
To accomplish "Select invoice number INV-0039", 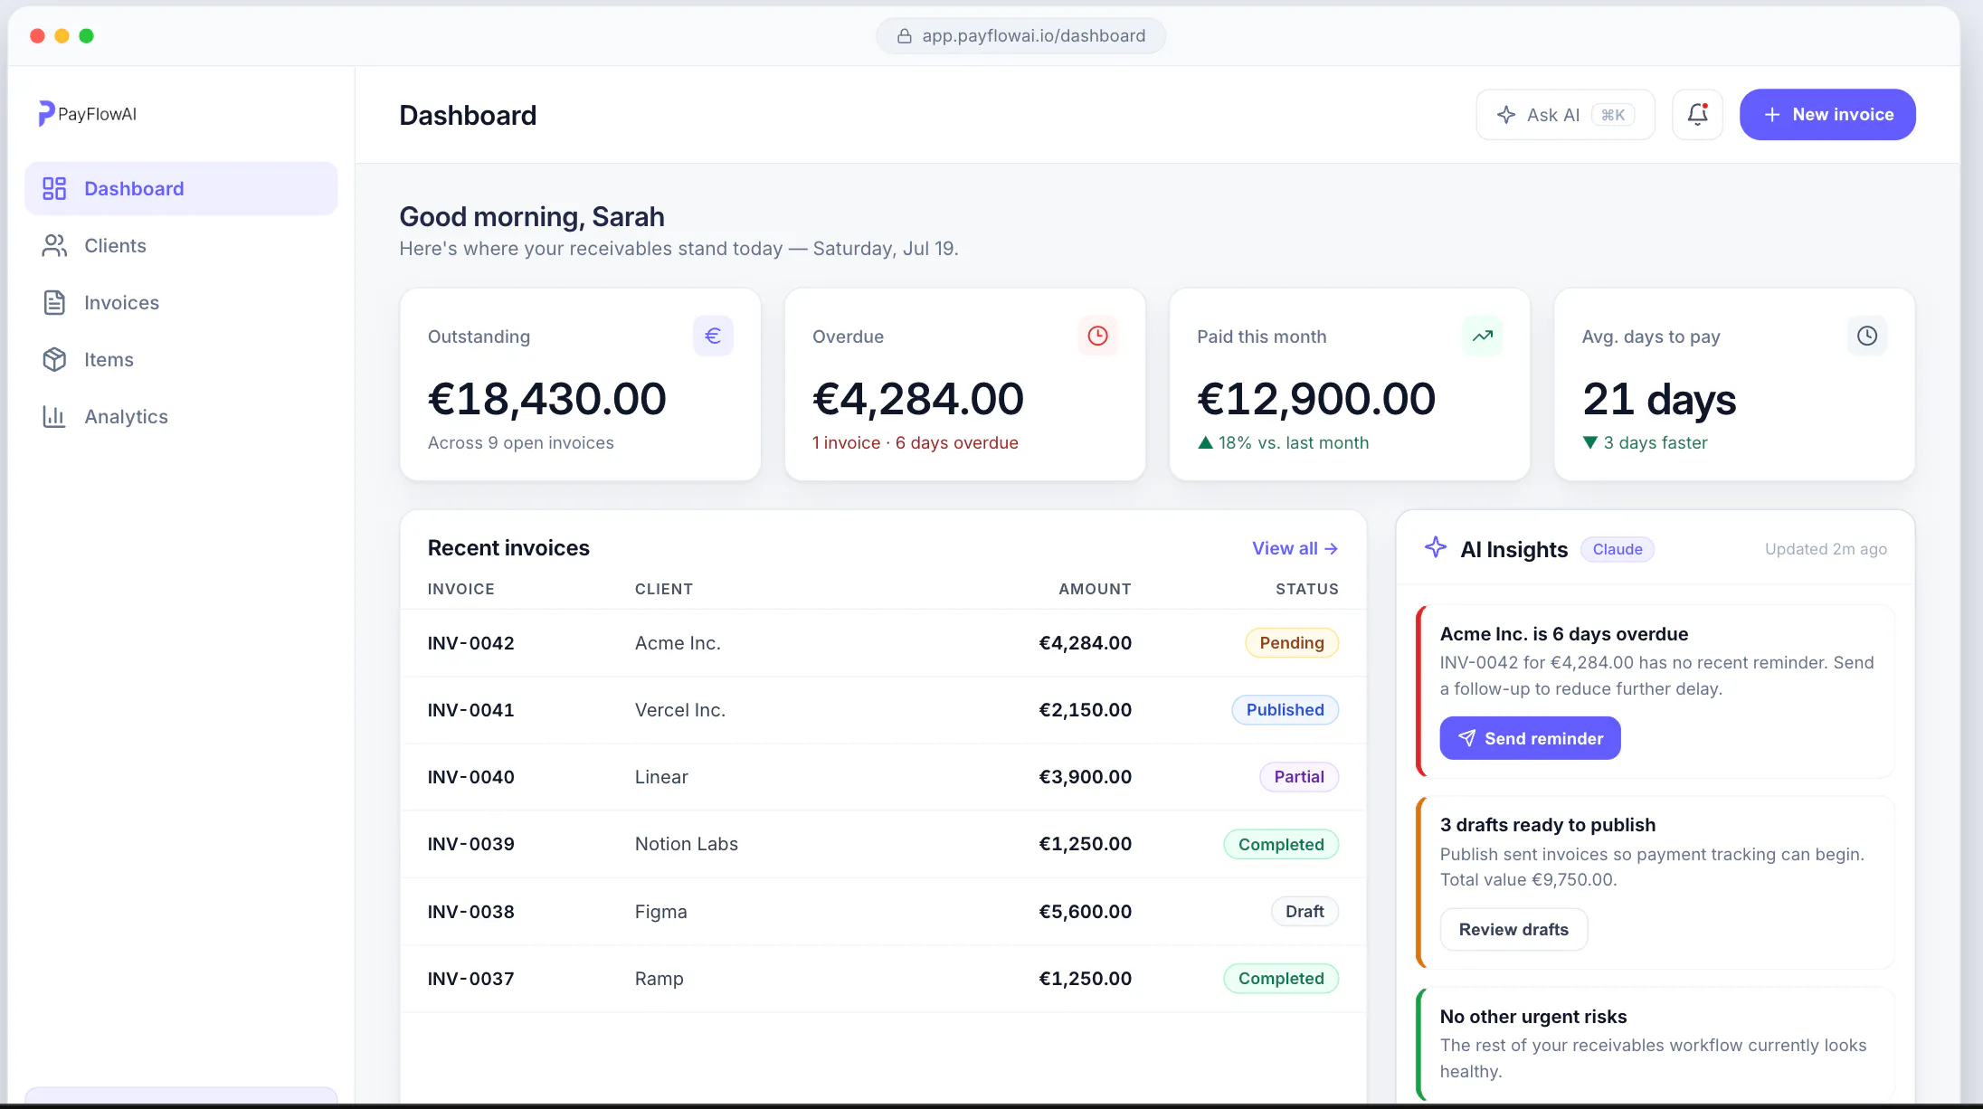I will (x=470, y=844).
